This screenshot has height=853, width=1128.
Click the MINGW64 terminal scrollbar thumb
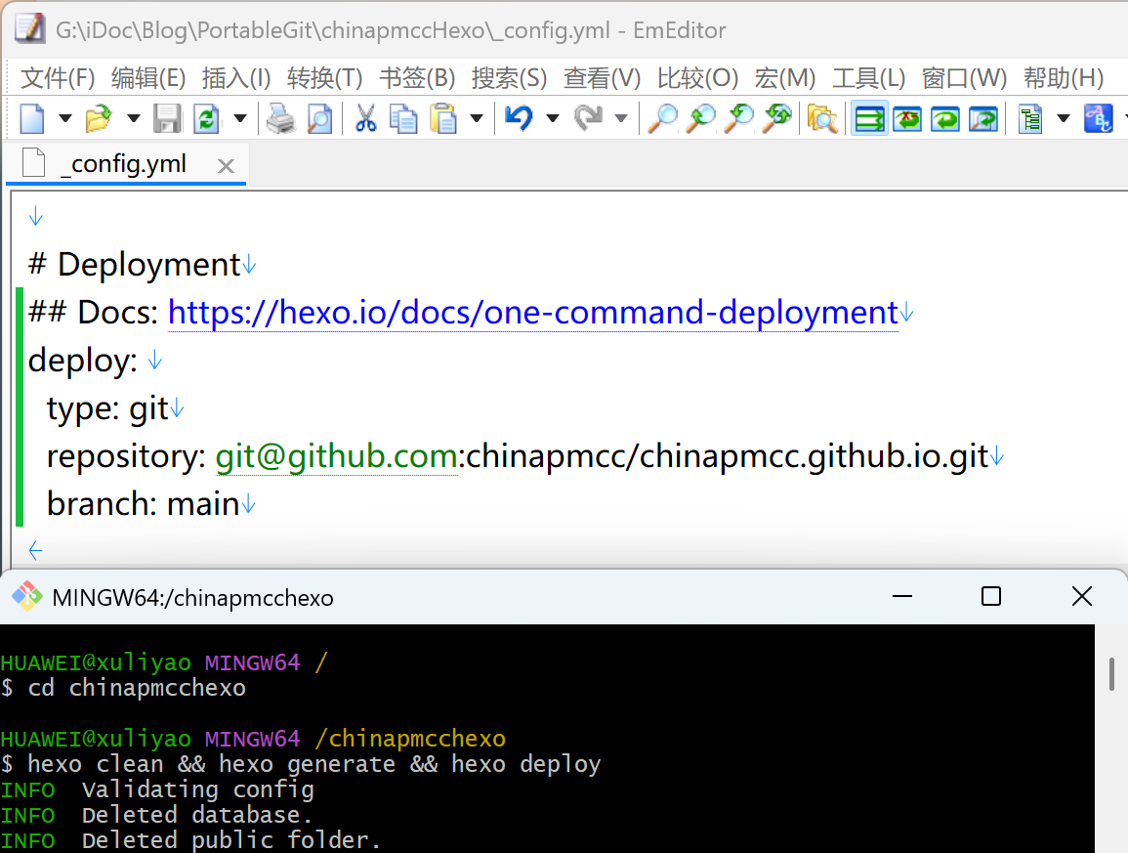click(1111, 674)
